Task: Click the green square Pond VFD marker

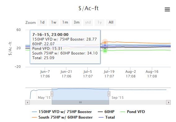Action: [x=105, y=51]
